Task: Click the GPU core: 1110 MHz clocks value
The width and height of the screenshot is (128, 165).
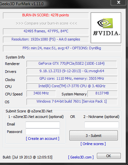Action: point(72,79)
